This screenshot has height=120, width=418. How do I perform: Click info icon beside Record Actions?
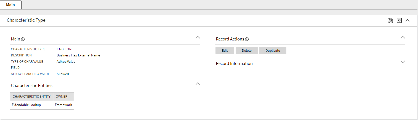click(247, 39)
